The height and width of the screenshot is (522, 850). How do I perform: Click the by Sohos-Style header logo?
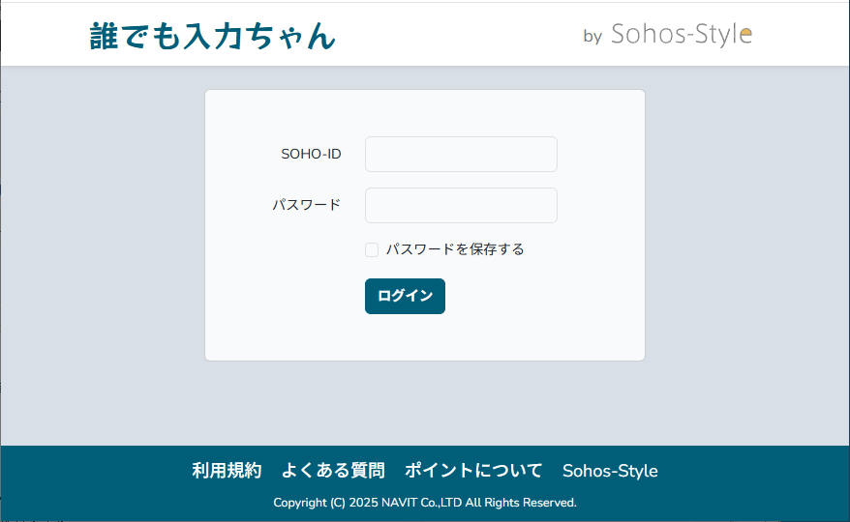tap(667, 34)
